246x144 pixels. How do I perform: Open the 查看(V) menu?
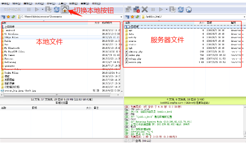click(x=85, y=3)
